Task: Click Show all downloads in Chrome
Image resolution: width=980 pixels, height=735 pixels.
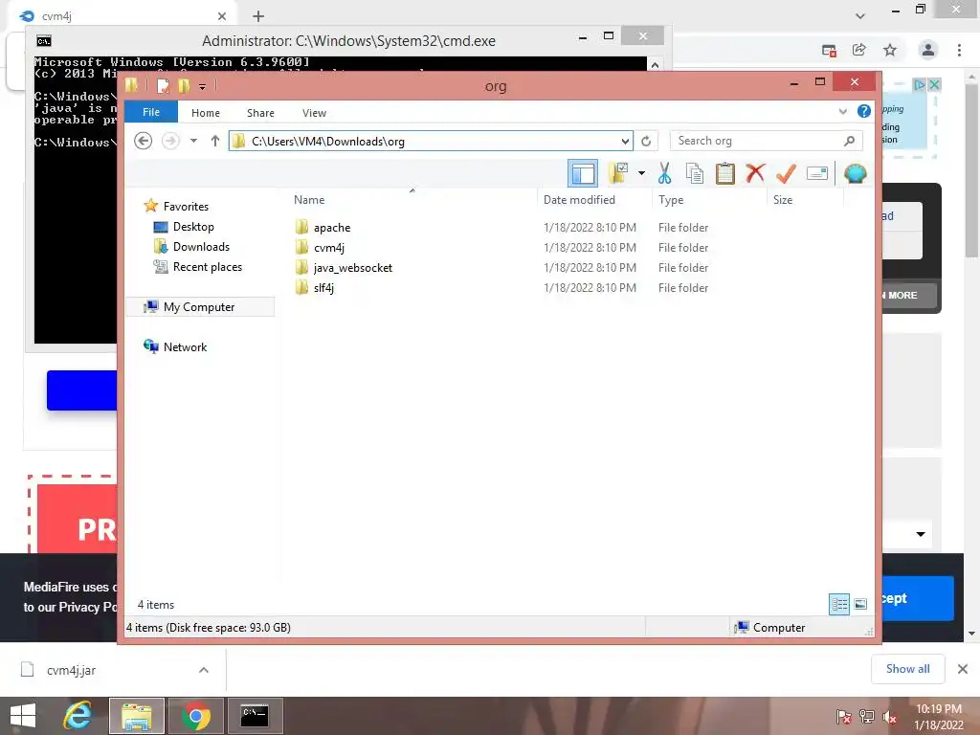Action: 907,669
